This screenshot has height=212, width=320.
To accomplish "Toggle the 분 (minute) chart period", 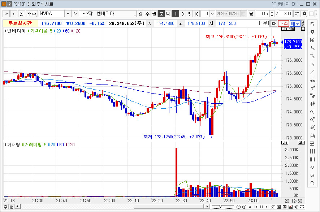I will click(x=161, y=14).
